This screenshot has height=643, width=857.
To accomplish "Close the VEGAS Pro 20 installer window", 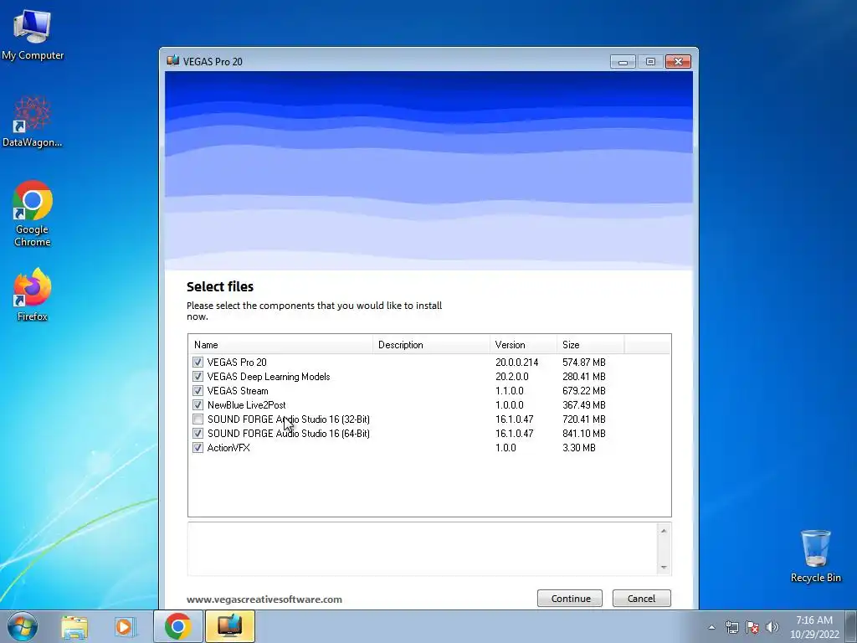I will (x=678, y=62).
